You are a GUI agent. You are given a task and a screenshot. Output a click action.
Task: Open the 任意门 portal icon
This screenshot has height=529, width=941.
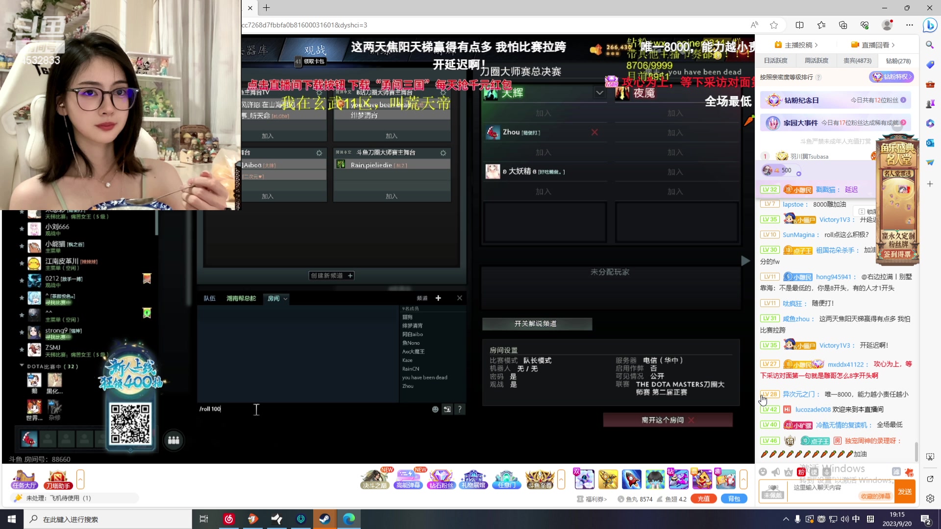[x=506, y=480]
